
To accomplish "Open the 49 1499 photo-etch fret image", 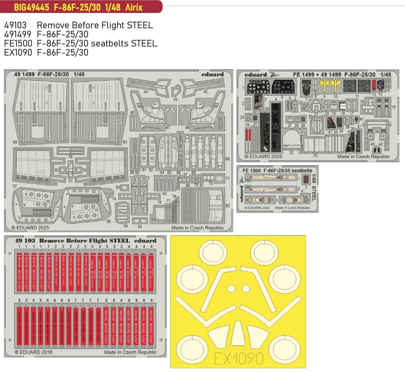I will click(x=118, y=151).
